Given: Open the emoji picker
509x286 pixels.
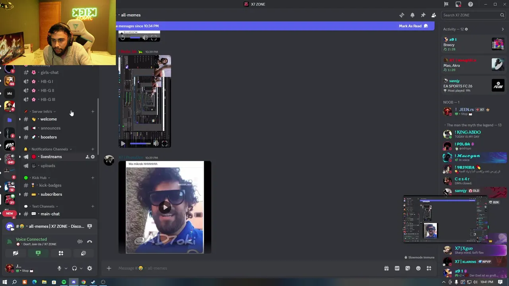Looking at the screenshot, I should click(418, 268).
